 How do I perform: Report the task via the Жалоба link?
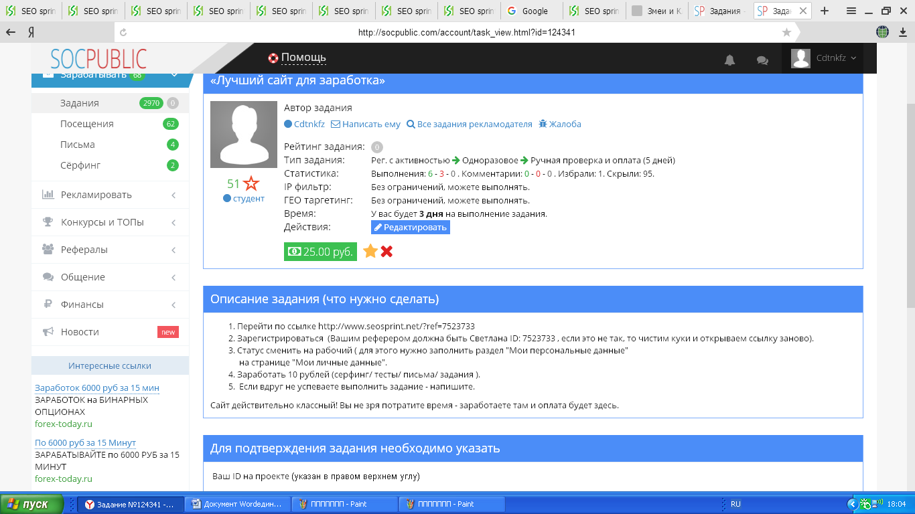click(560, 124)
